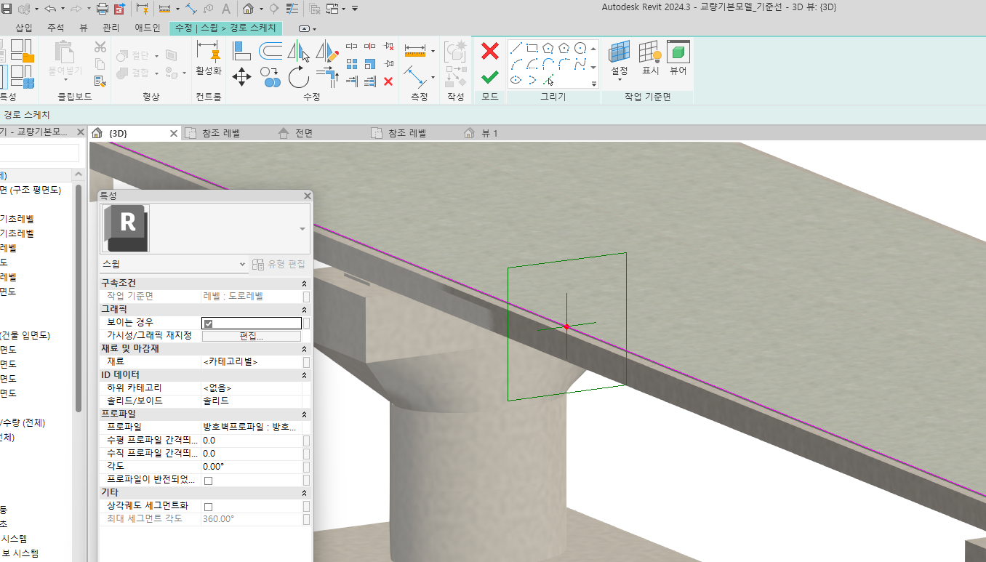Viewport: 986px width, 562px height.
Task: Check the 삼각궤도 세그먼트화 checkbox
Action: point(208,506)
